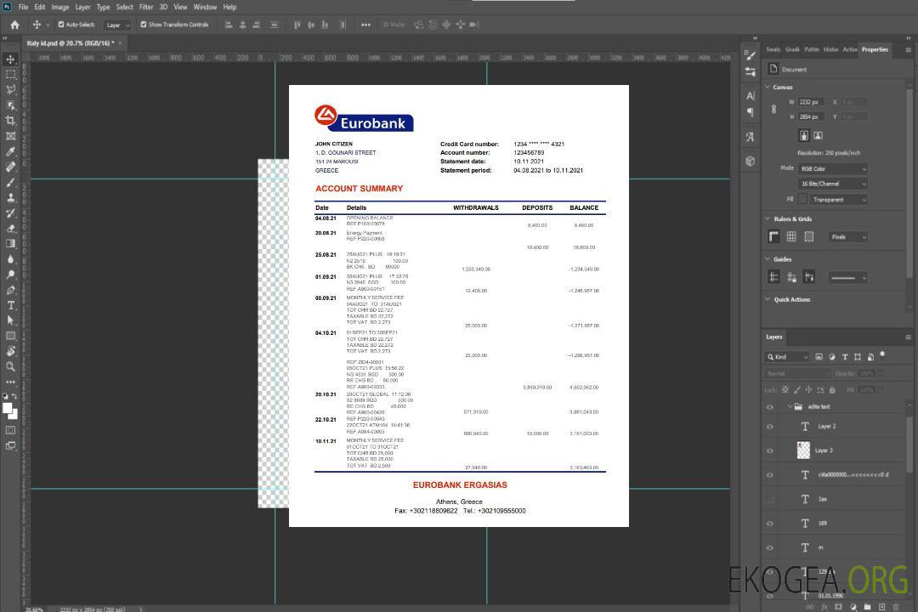Switch to the Swatches tab
Image resolution: width=918 pixels, height=612 pixels.
(x=773, y=49)
